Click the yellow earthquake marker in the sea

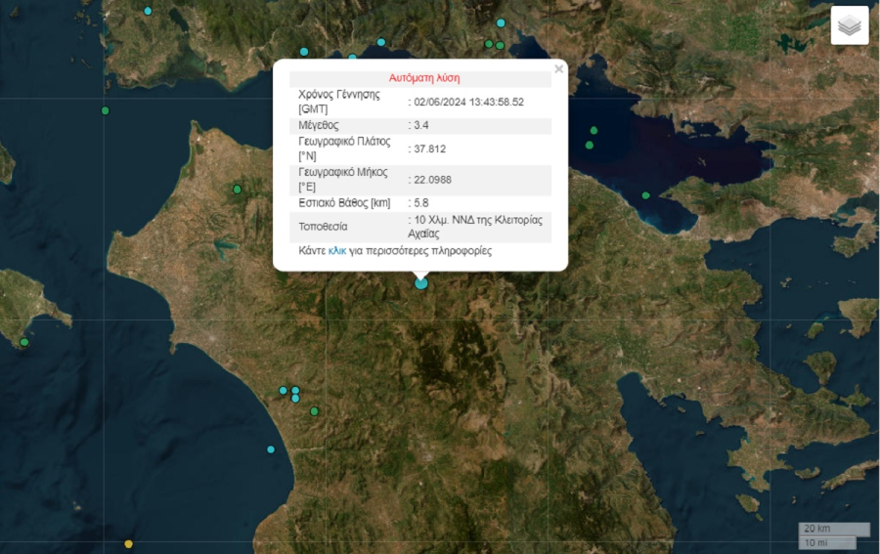coord(129,544)
